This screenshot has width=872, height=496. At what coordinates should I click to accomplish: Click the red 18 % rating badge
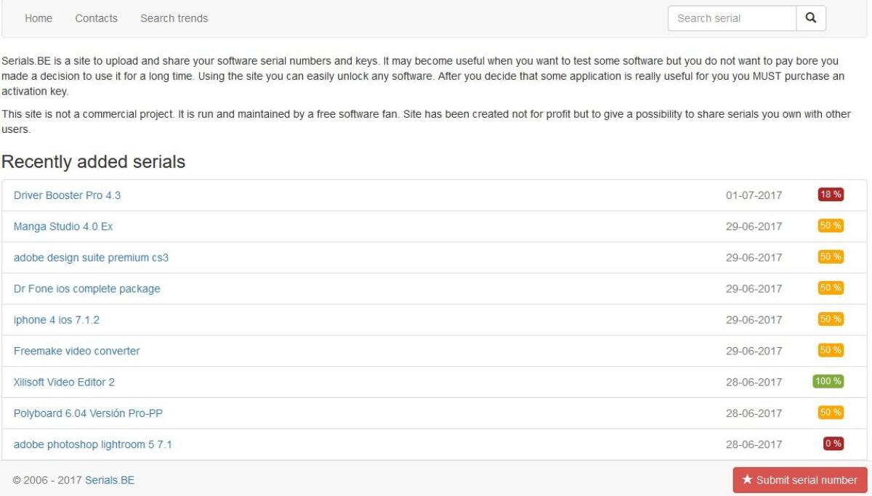830,195
